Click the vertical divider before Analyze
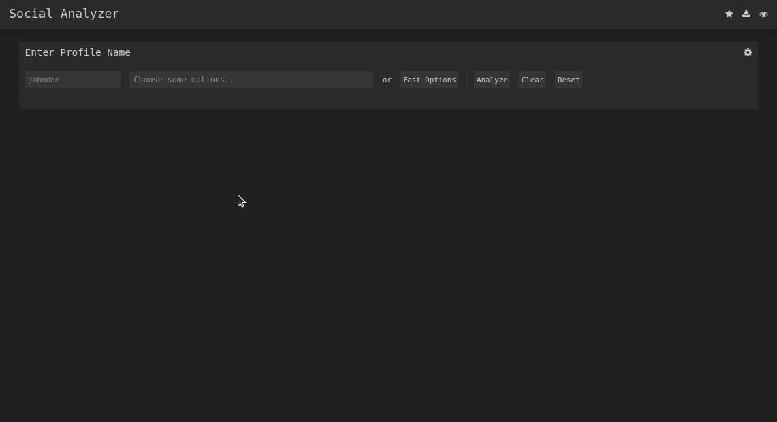777x422 pixels. (466, 80)
